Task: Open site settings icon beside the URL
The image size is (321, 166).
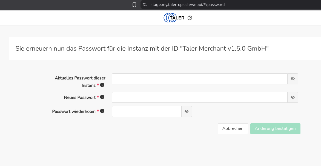Action: pyautogui.click(x=145, y=5)
